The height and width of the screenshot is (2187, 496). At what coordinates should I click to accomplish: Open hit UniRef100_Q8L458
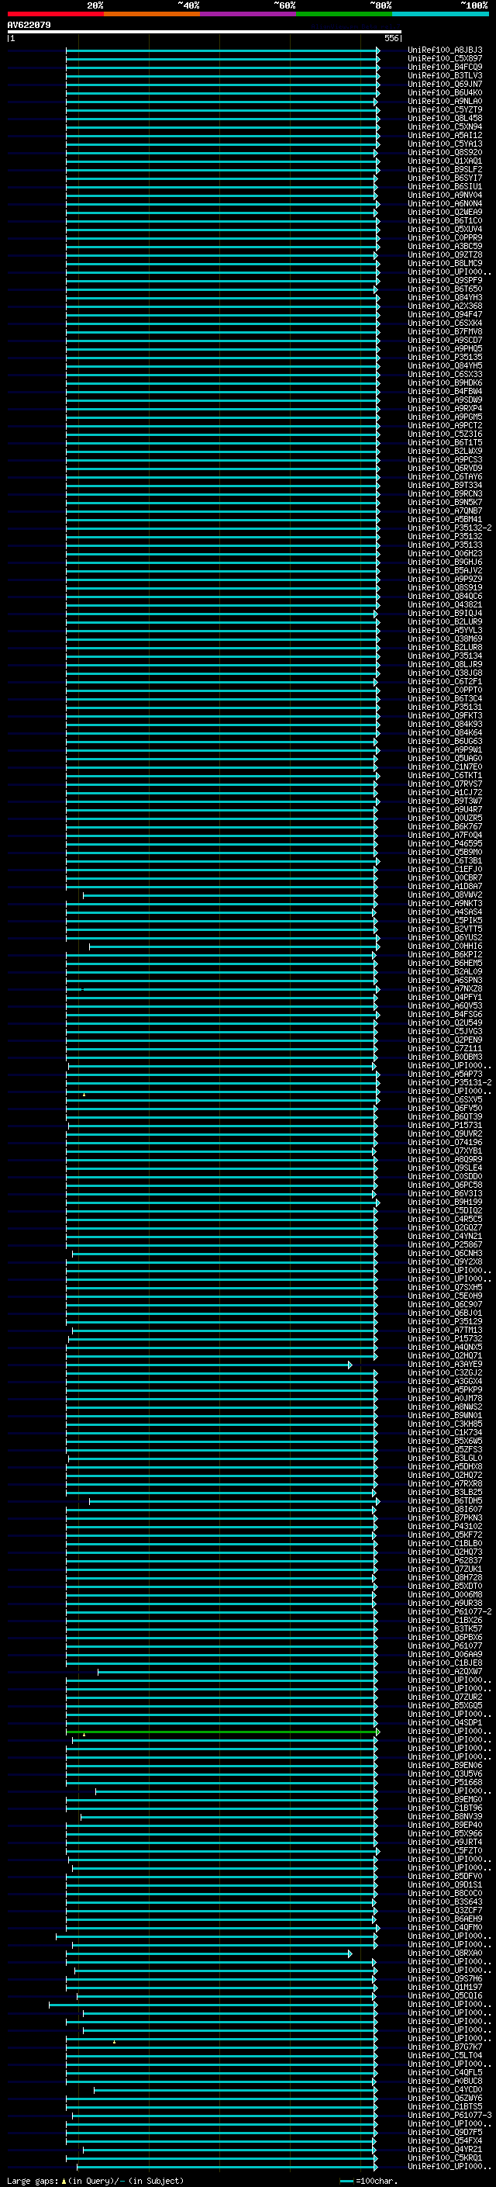(445, 118)
